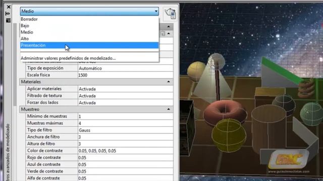This screenshot has height=181, width=323.
Task: Select the Bajo preset
Action: click(89, 26)
